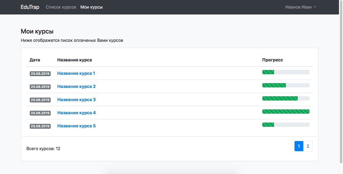Open the Название курса 1 link
The image size is (343, 174).
pos(76,73)
